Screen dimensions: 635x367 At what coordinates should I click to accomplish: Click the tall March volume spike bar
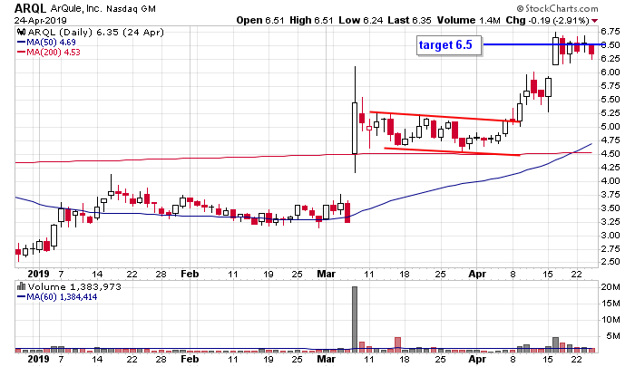[x=355, y=318]
